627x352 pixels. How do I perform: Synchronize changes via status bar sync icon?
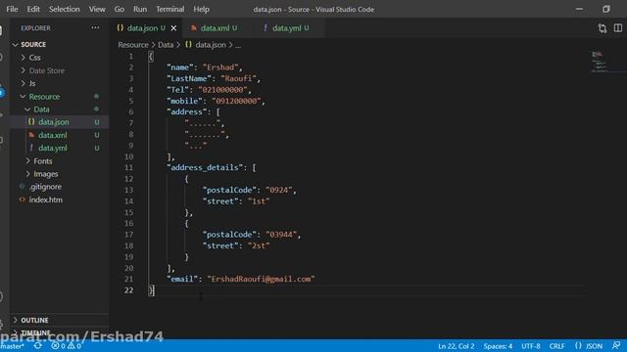(x=37, y=345)
